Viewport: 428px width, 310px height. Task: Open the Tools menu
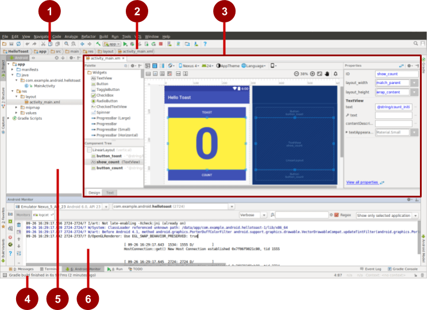coord(126,37)
